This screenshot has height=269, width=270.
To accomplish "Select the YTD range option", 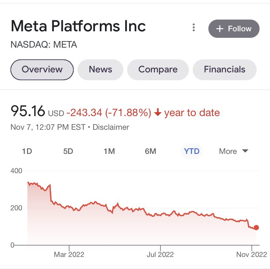I will (192, 151).
